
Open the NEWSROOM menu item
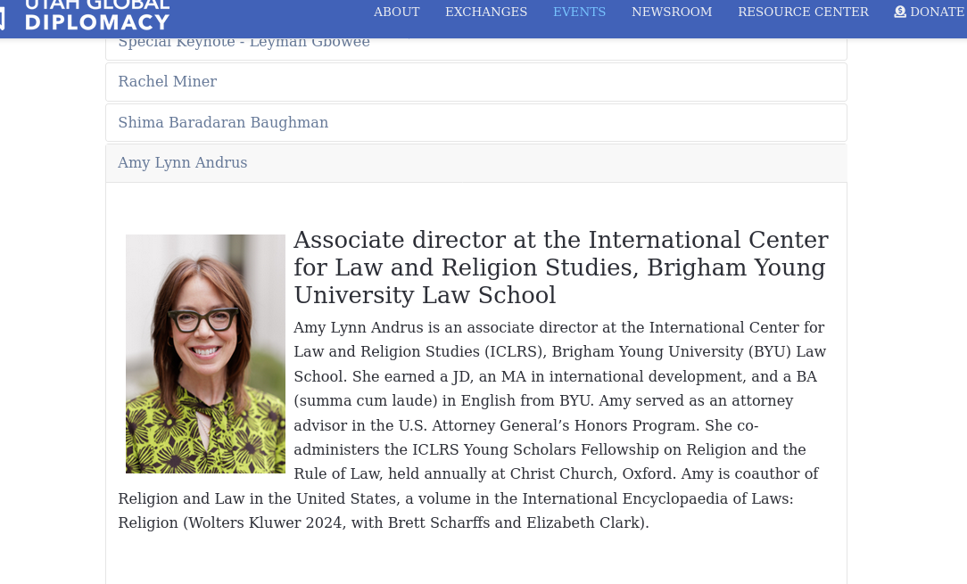pos(672,12)
